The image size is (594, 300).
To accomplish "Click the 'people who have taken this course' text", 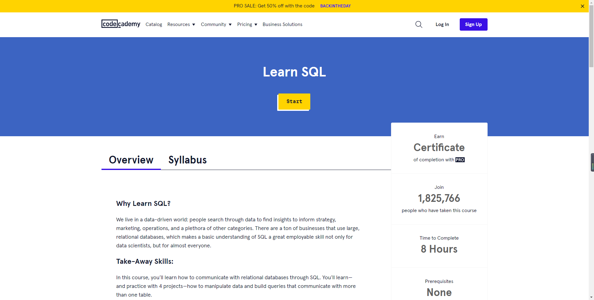I will pos(439,211).
